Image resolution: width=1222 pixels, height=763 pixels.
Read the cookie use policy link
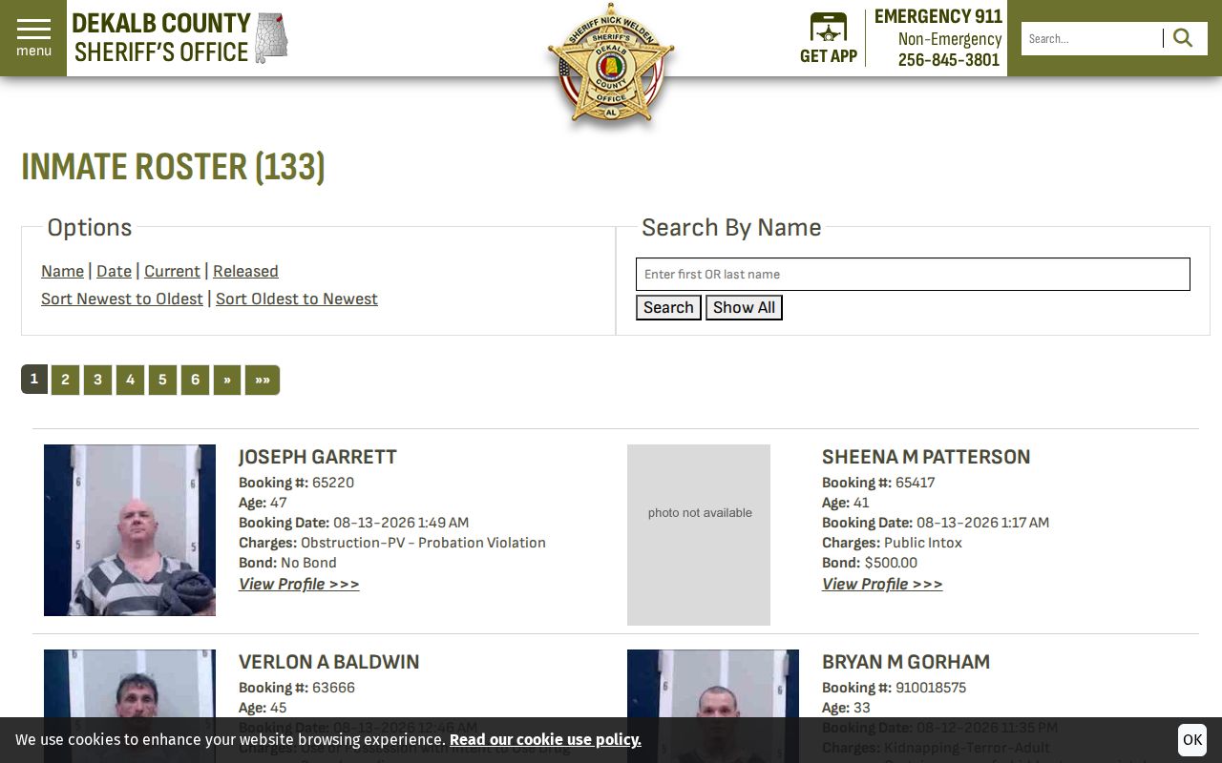point(545,740)
